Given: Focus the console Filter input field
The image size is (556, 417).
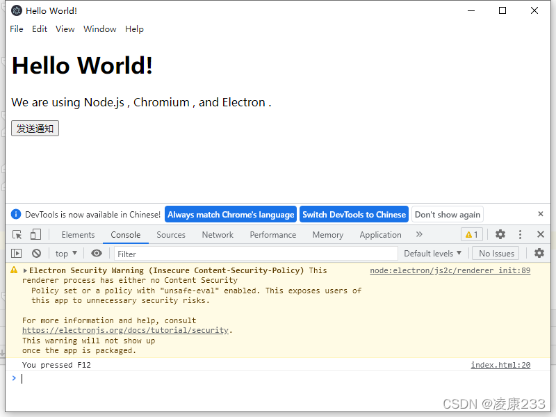Looking at the screenshot, I should point(256,254).
